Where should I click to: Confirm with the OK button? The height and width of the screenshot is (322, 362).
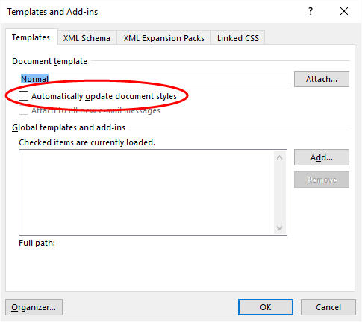pos(266,307)
